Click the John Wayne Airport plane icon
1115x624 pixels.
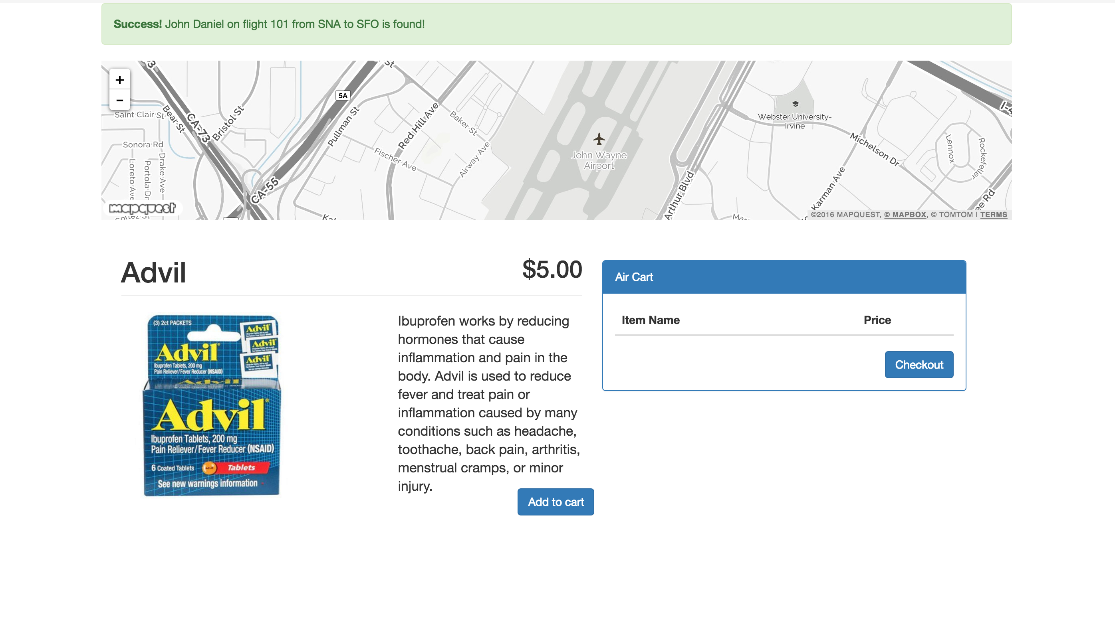point(599,139)
